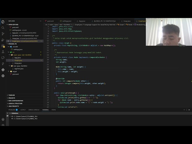The width and height of the screenshot is (192, 144).
Task: Click the Accounts icon in activity bar
Action: (3, 119)
